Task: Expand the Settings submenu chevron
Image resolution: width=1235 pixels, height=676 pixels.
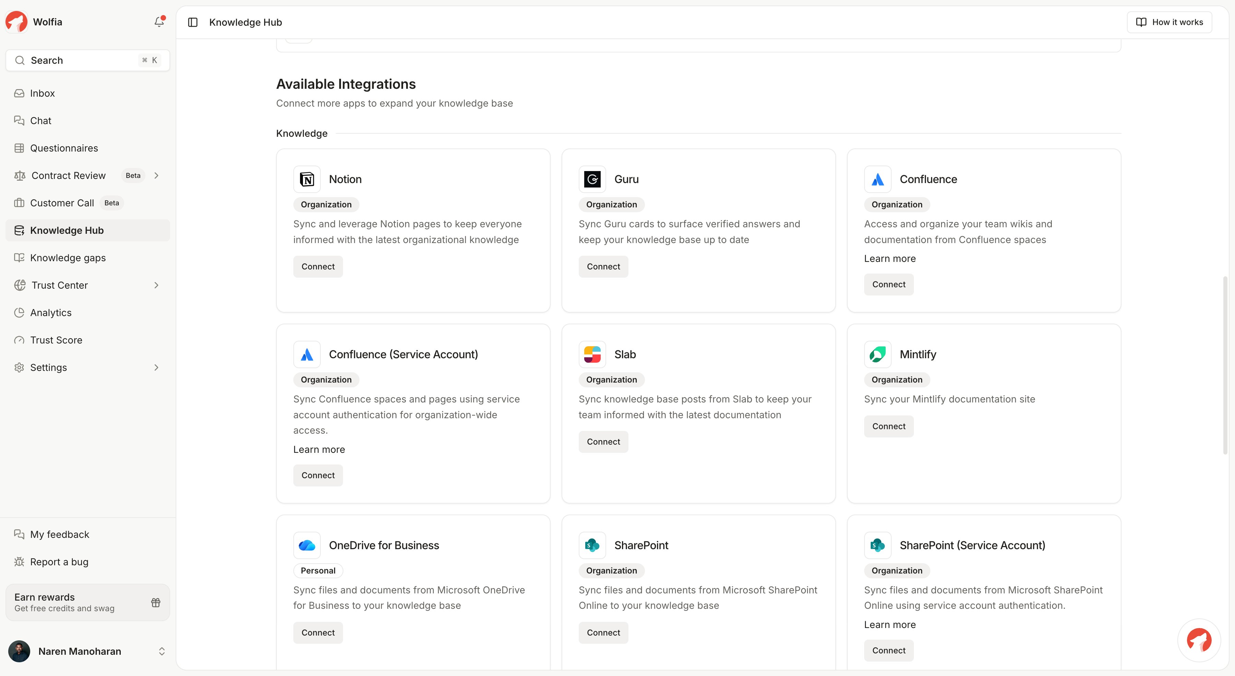Action: tap(156, 367)
